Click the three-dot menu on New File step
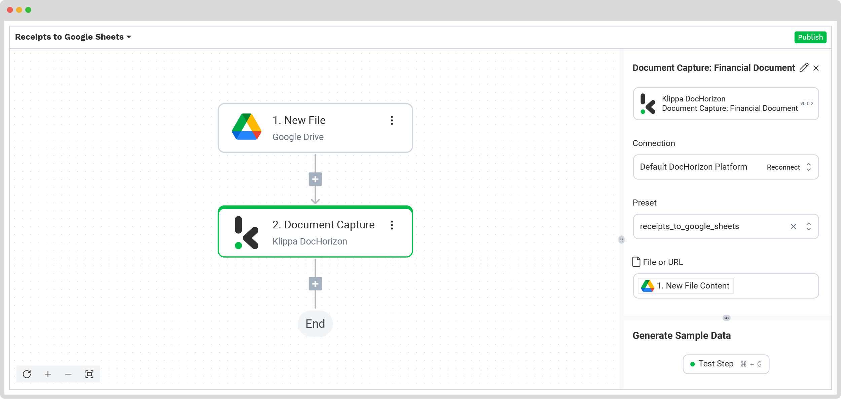Viewport: 841px width, 399px height. tap(392, 120)
